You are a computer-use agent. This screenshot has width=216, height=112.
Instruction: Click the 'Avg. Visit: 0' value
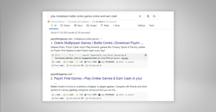[x=108, y=55]
